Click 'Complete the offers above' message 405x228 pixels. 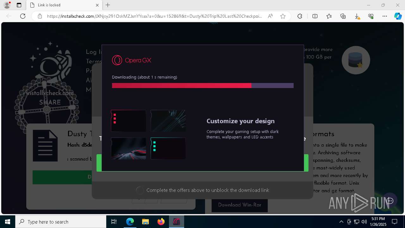pos(208,190)
